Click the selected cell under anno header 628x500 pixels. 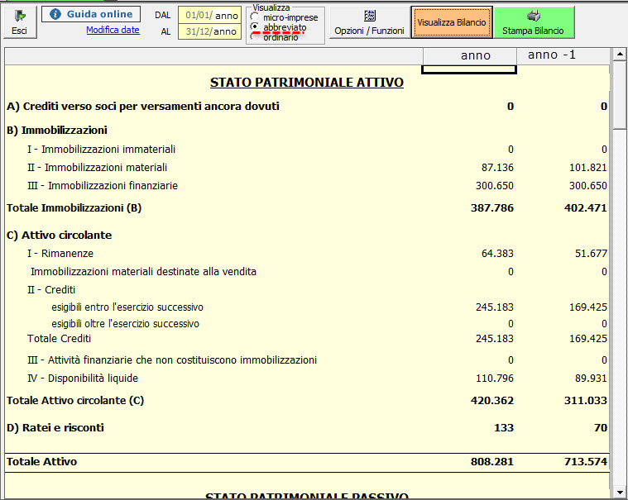469,69
